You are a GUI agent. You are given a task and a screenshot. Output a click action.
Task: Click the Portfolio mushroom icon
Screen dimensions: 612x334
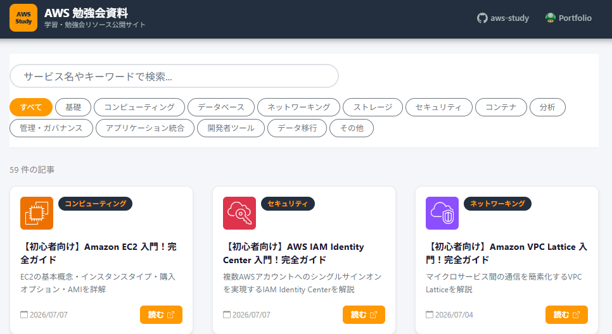[x=551, y=18]
